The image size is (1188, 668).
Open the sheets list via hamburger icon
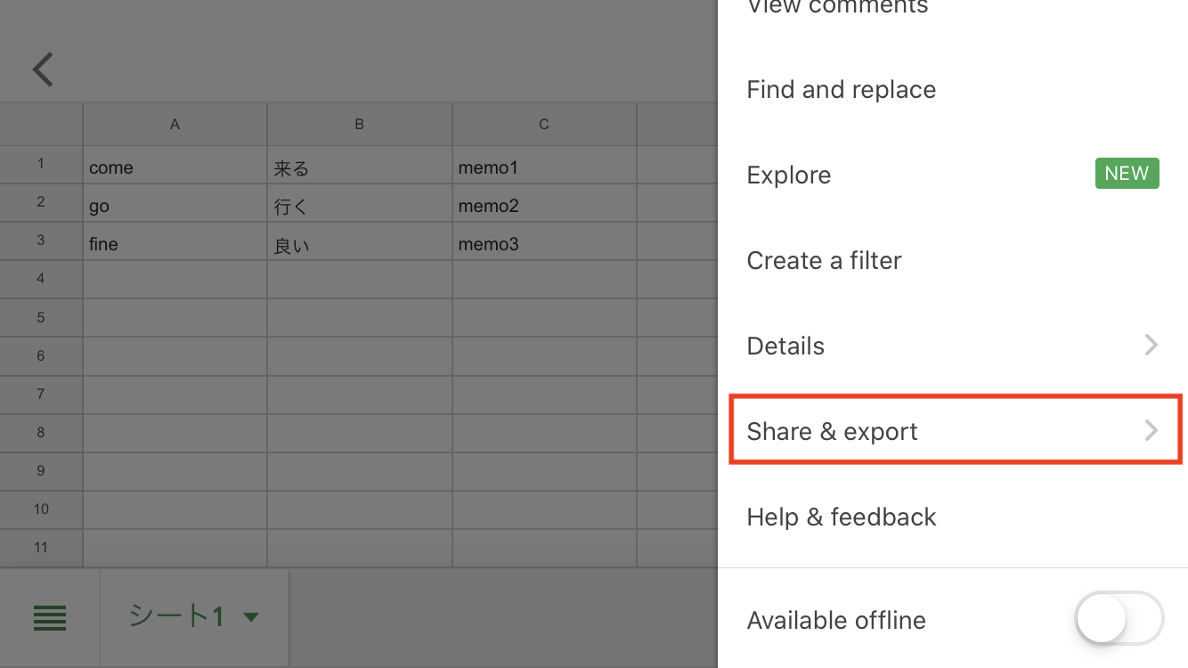(x=50, y=618)
